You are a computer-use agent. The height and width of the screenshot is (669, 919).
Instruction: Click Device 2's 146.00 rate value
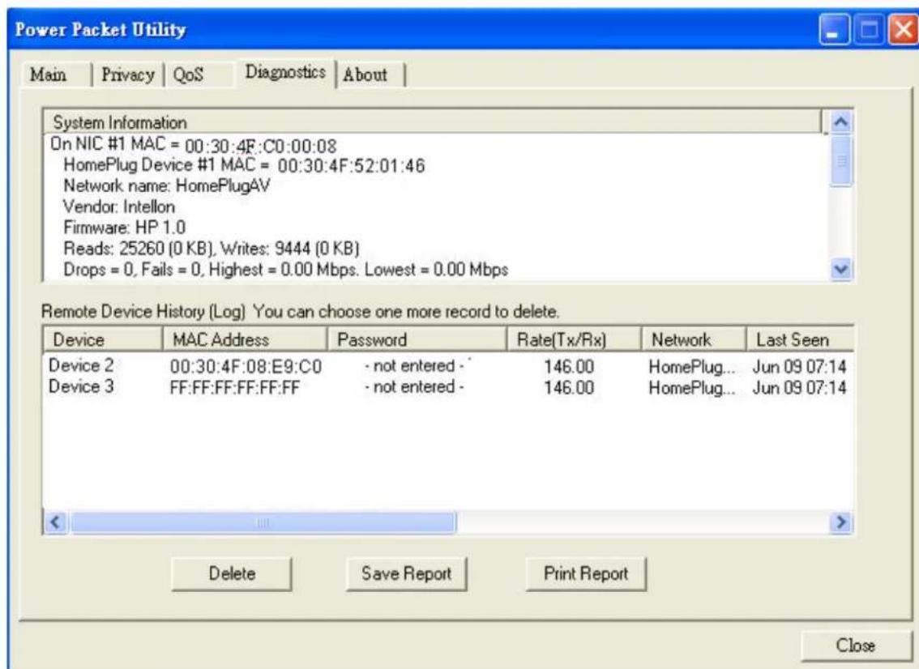(x=569, y=368)
